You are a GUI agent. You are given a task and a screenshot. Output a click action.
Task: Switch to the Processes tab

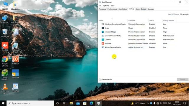102,9
